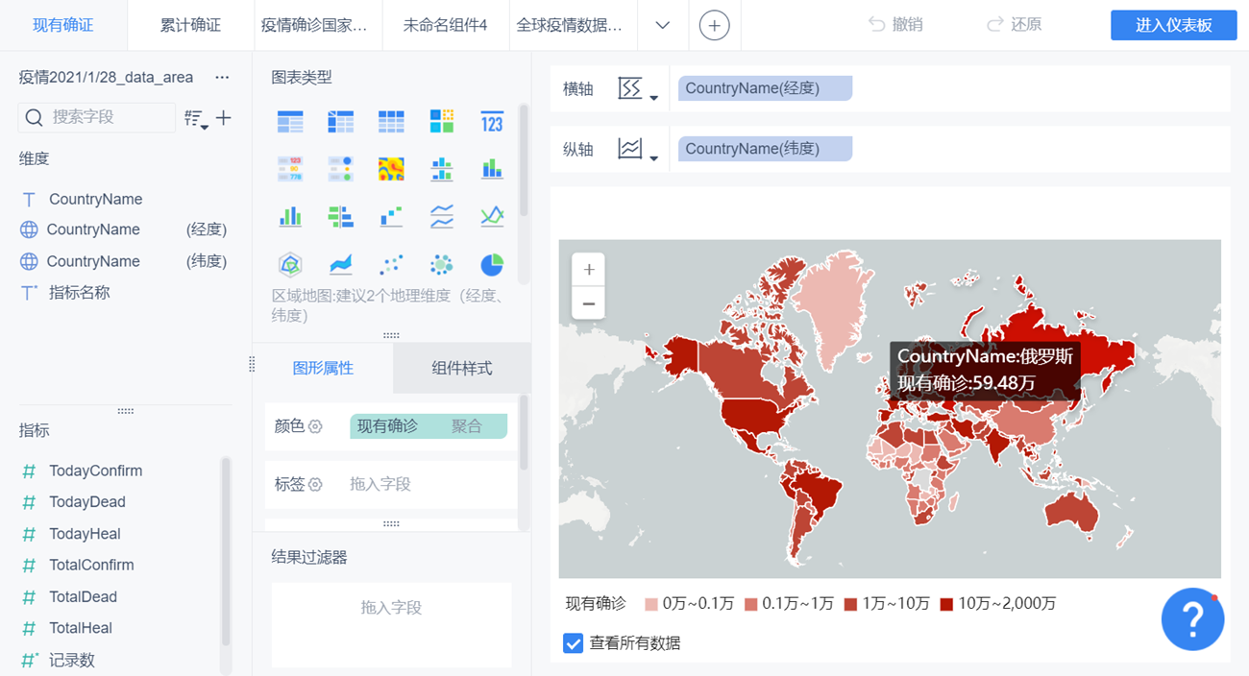
Task: Switch to the 累计确证 tab
Action: [190, 25]
